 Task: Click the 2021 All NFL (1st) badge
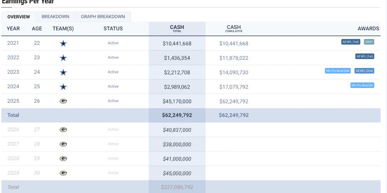[x=351, y=42]
